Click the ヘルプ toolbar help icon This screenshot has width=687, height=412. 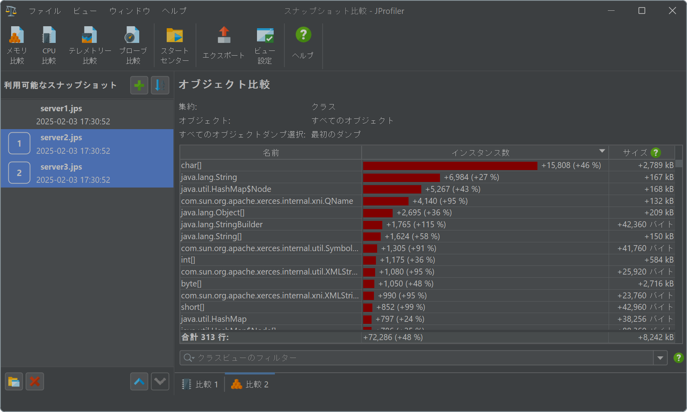click(303, 43)
